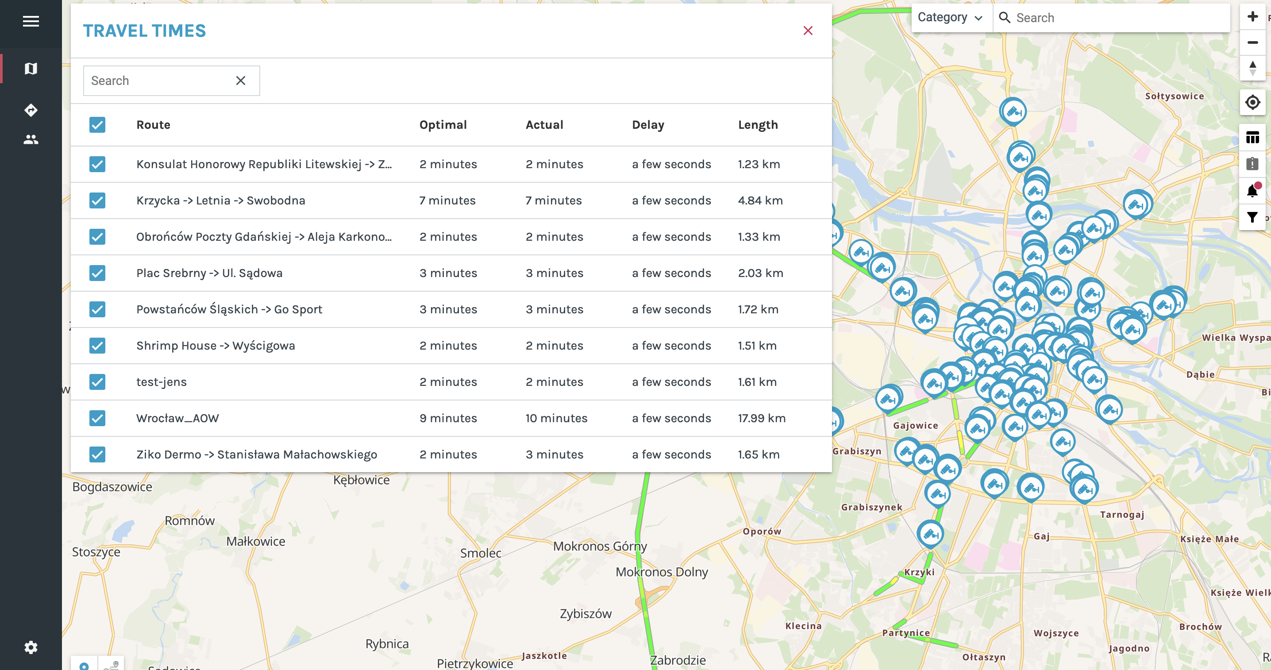The height and width of the screenshot is (670, 1271).
Task: Click the magnifier icon in map search
Action: [1005, 18]
